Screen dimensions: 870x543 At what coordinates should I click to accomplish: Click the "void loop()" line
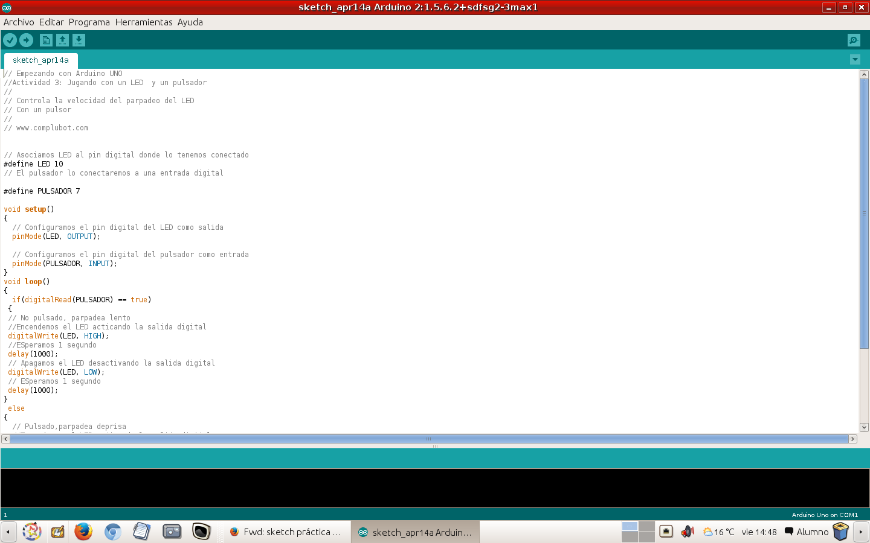(x=27, y=282)
